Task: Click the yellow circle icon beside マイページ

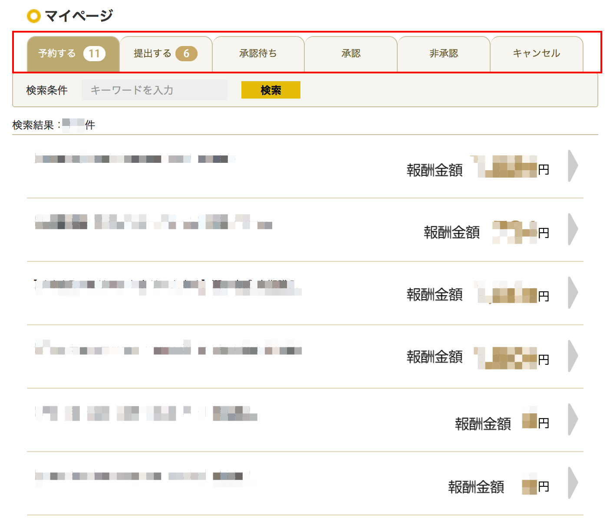Action: tap(33, 16)
